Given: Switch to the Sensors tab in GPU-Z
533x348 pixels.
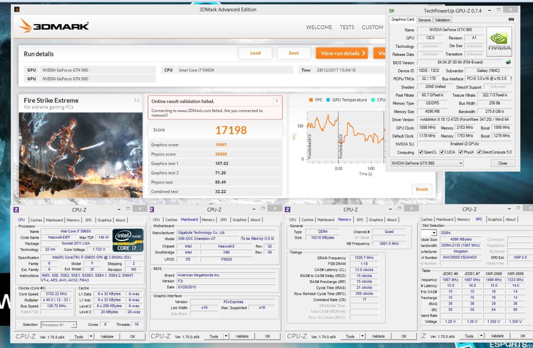Looking at the screenshot, I should click(x=424, y=20).
